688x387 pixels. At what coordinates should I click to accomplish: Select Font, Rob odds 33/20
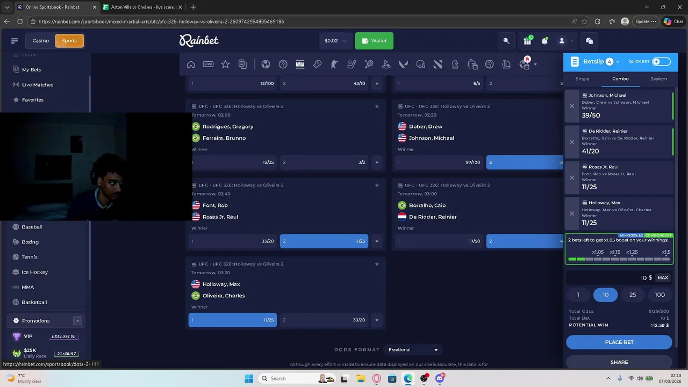[x=233, y=241]
